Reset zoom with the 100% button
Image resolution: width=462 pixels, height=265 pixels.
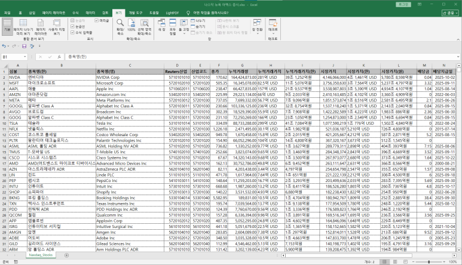(131, 26)
